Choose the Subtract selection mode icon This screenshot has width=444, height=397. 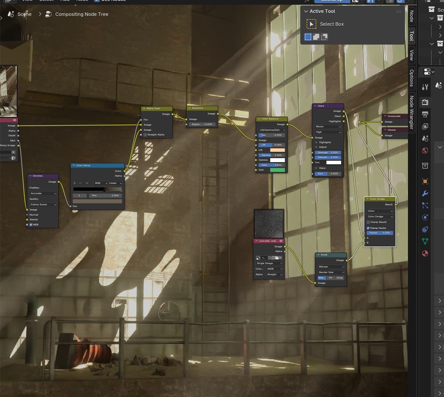pos(324,37)
